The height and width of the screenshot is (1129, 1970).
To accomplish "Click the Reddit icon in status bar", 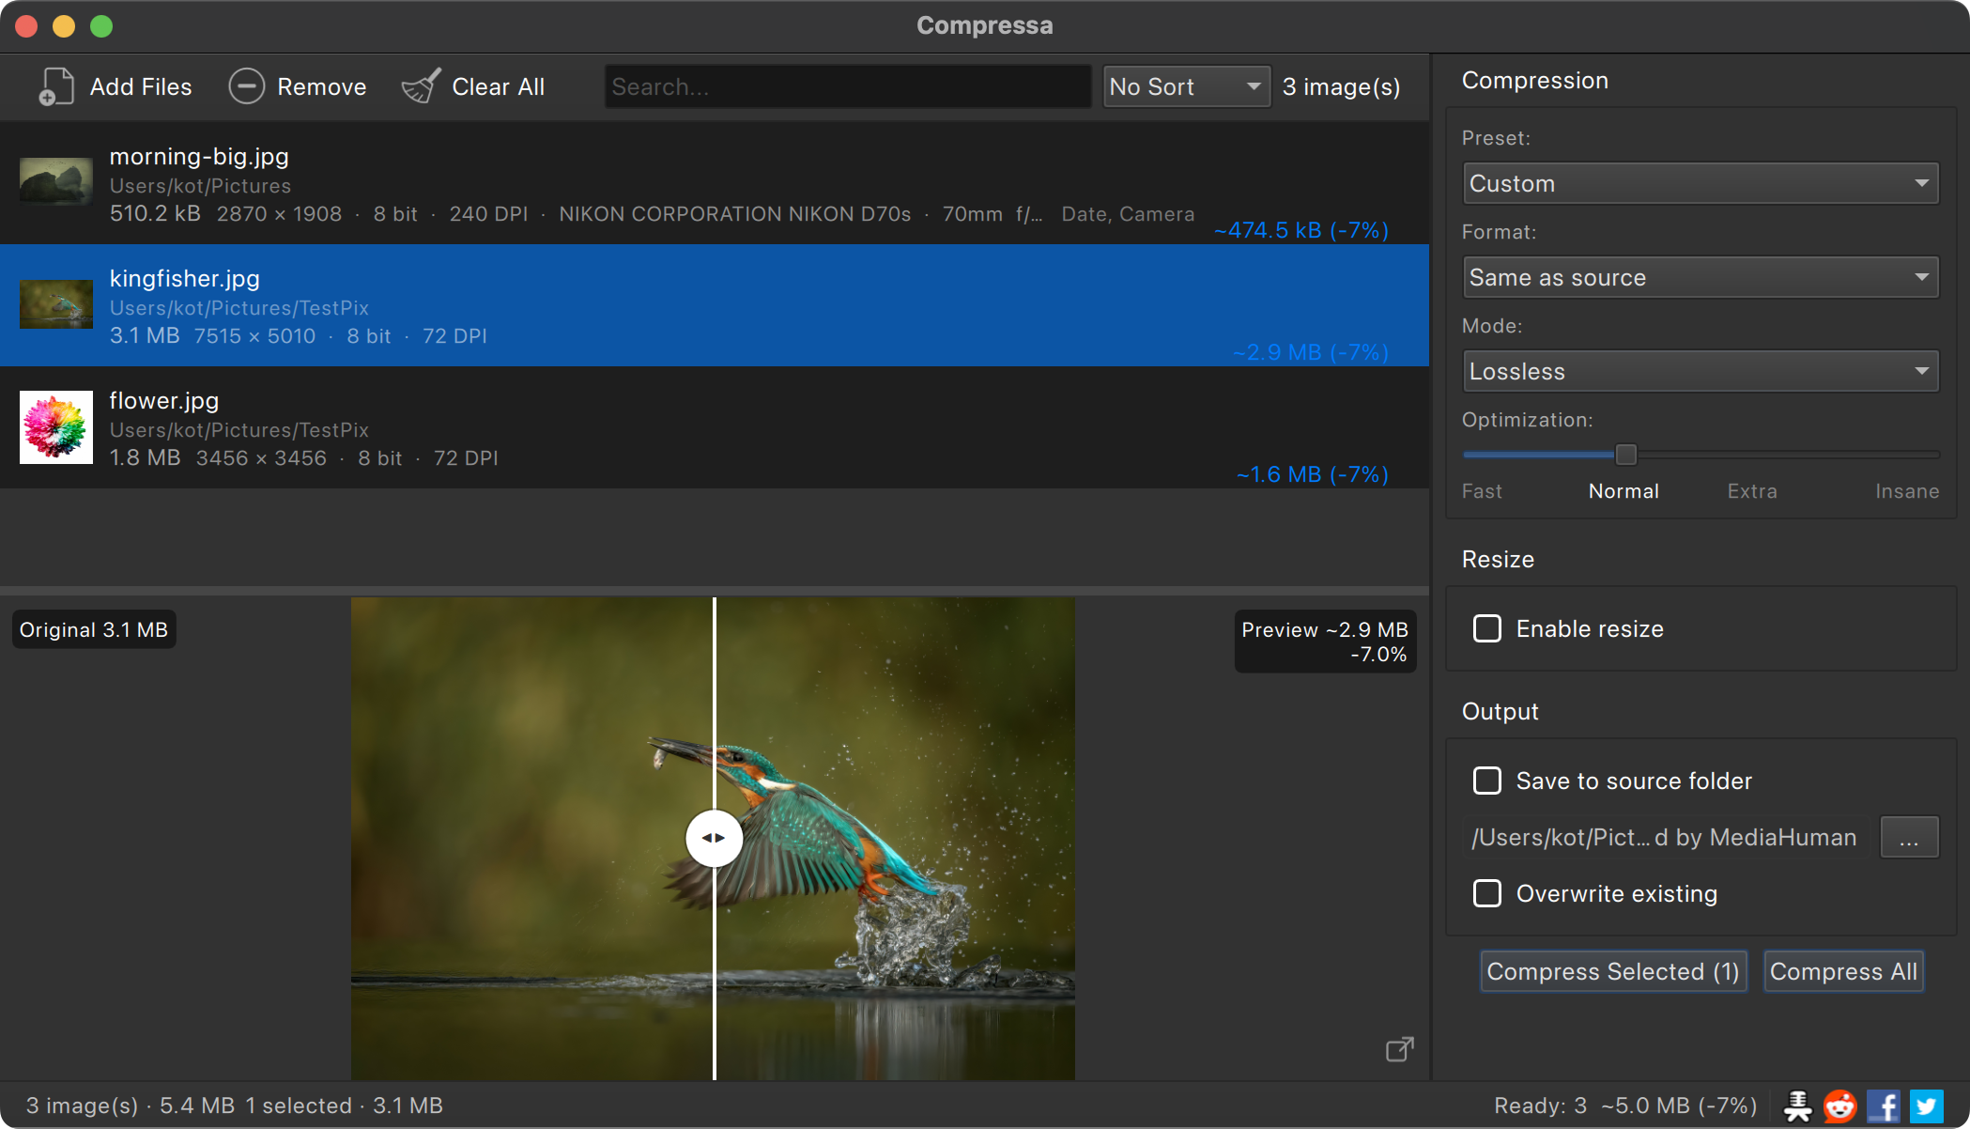I will click(1840, 1106).
